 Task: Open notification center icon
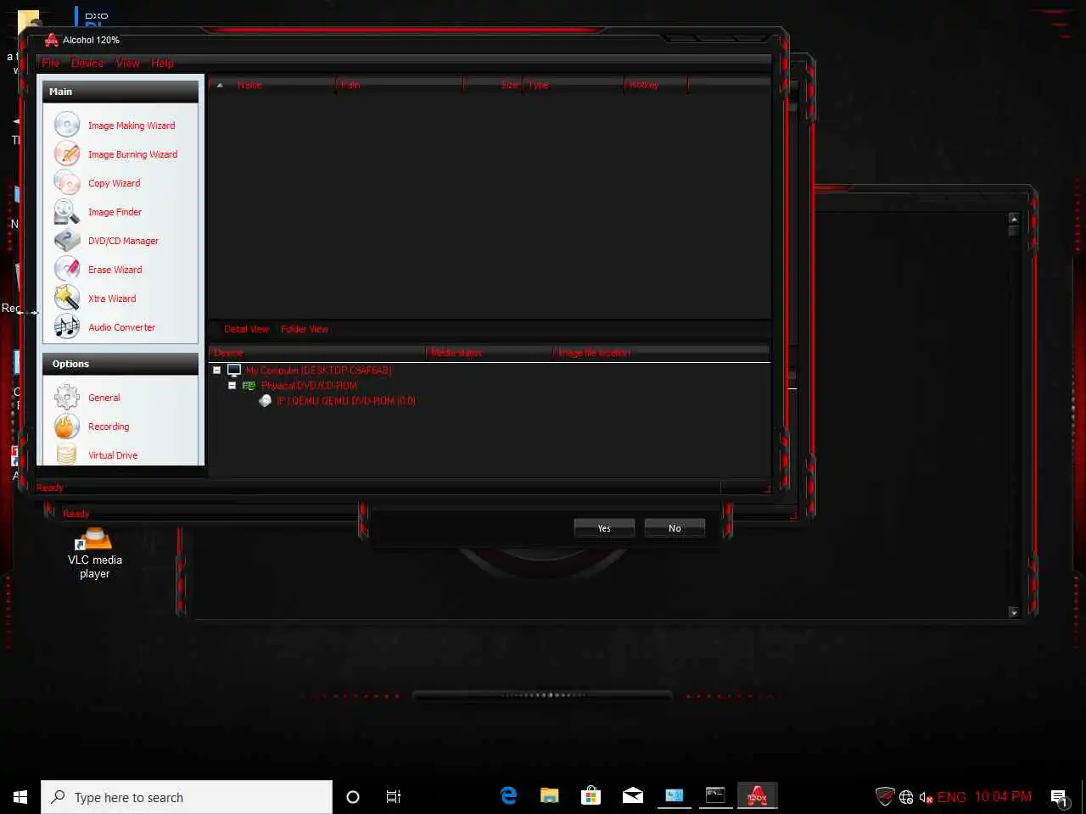pos(1059,797)
